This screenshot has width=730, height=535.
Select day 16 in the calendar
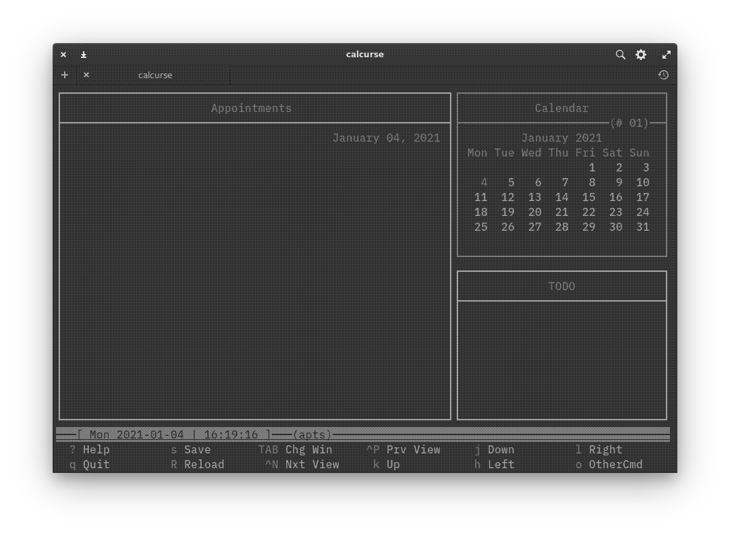click(615, 198)
